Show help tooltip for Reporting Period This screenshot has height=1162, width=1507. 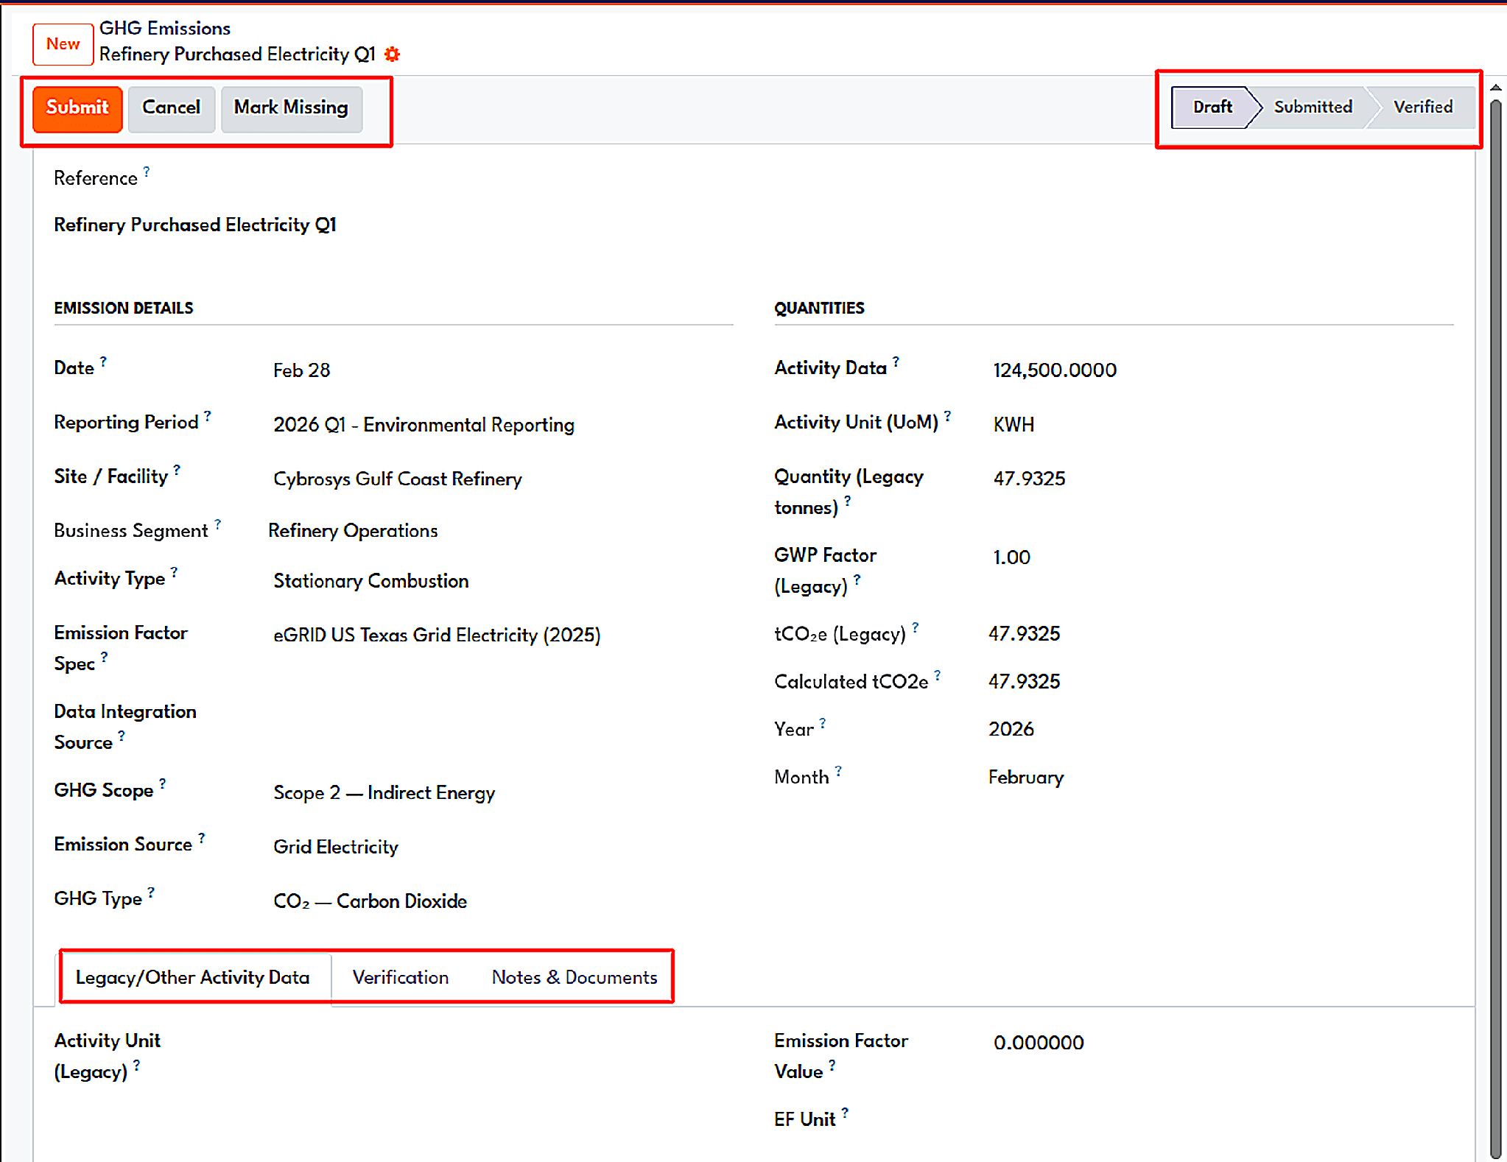tap(208, 415)
